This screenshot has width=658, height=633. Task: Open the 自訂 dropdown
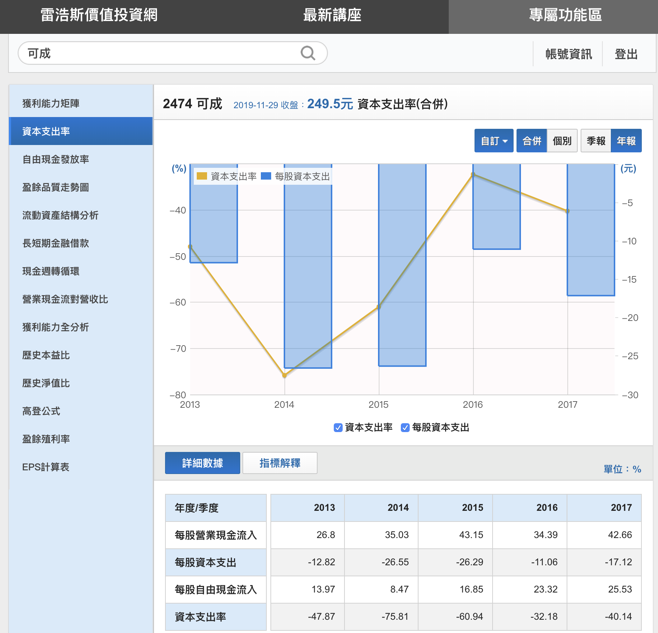[494, 141]
